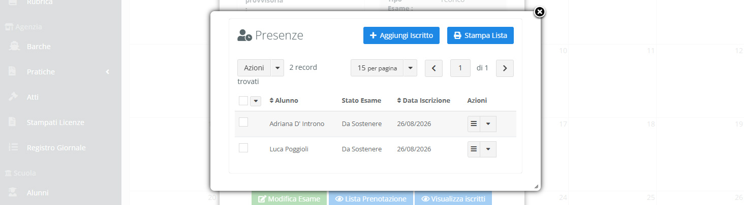Click Aggiungi Iscritto button
The image size is (744, 205).
(401, 35)
